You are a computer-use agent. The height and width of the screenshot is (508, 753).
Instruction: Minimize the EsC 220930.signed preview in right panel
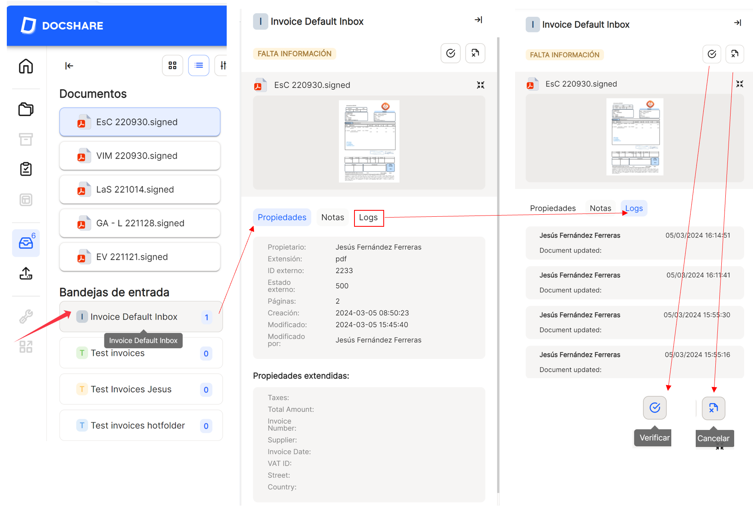point(739,84)
